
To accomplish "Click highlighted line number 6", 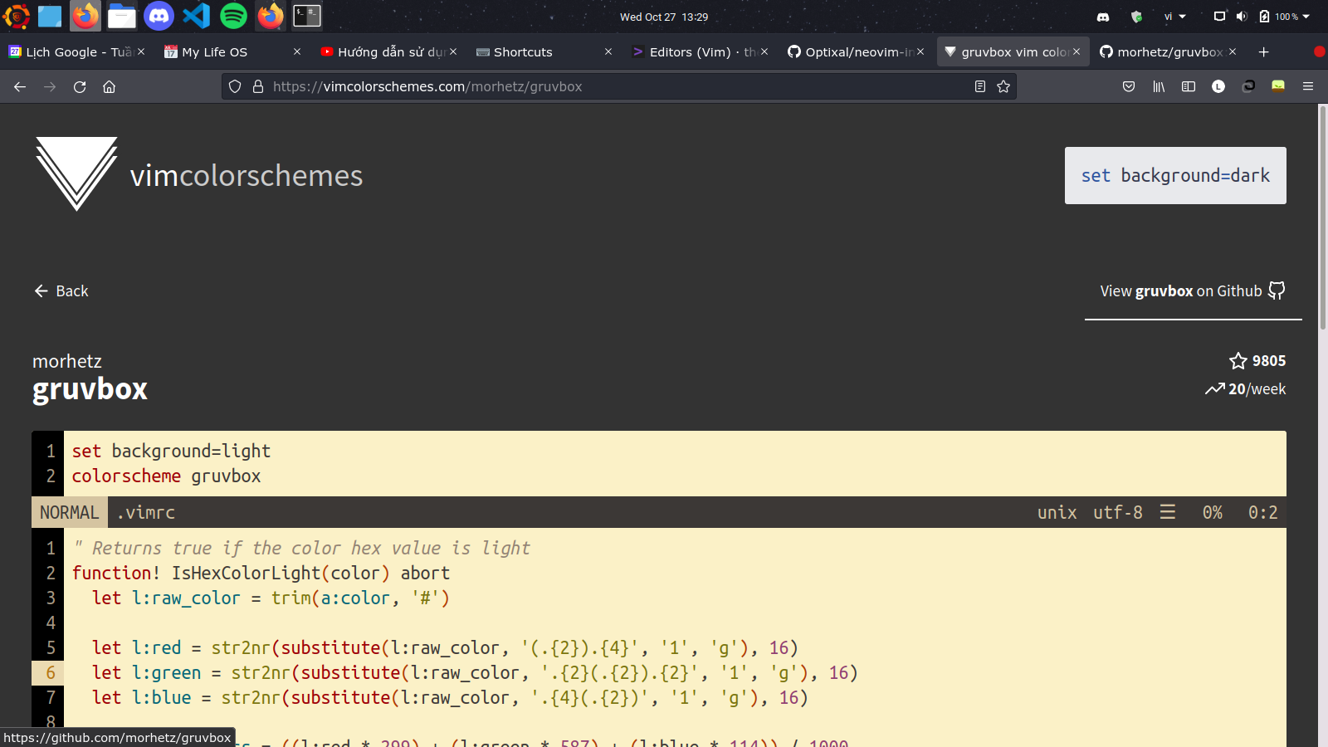I will click(50, 673).
